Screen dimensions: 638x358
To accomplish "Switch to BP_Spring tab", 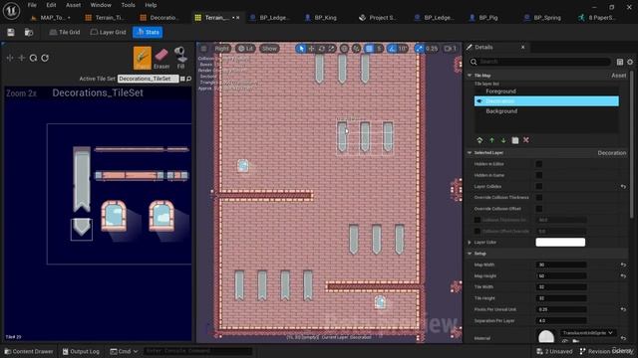I will [x=542, y=18].
